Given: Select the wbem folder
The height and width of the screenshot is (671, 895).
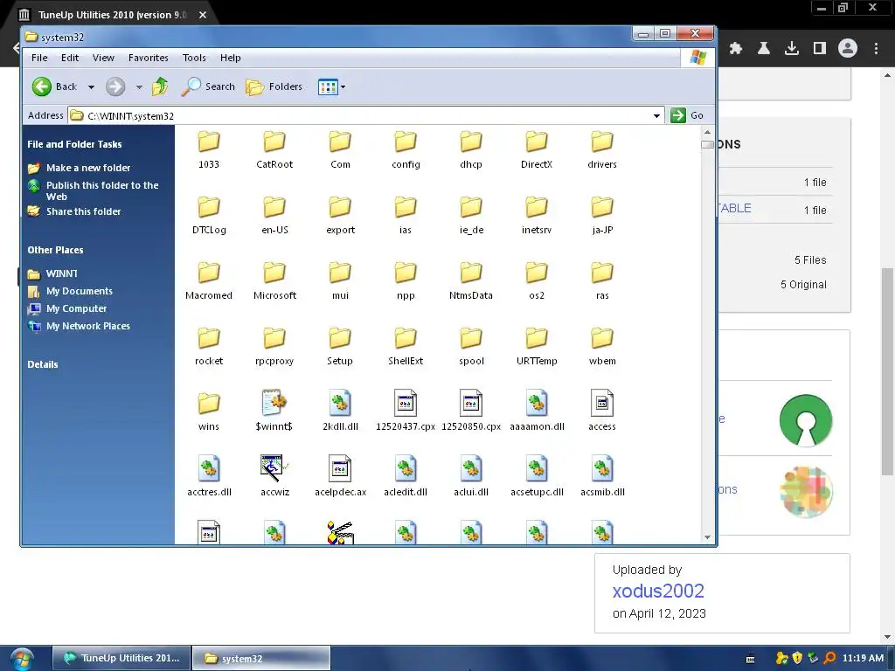Looking at the screenshot, I should tap(602, 348).
